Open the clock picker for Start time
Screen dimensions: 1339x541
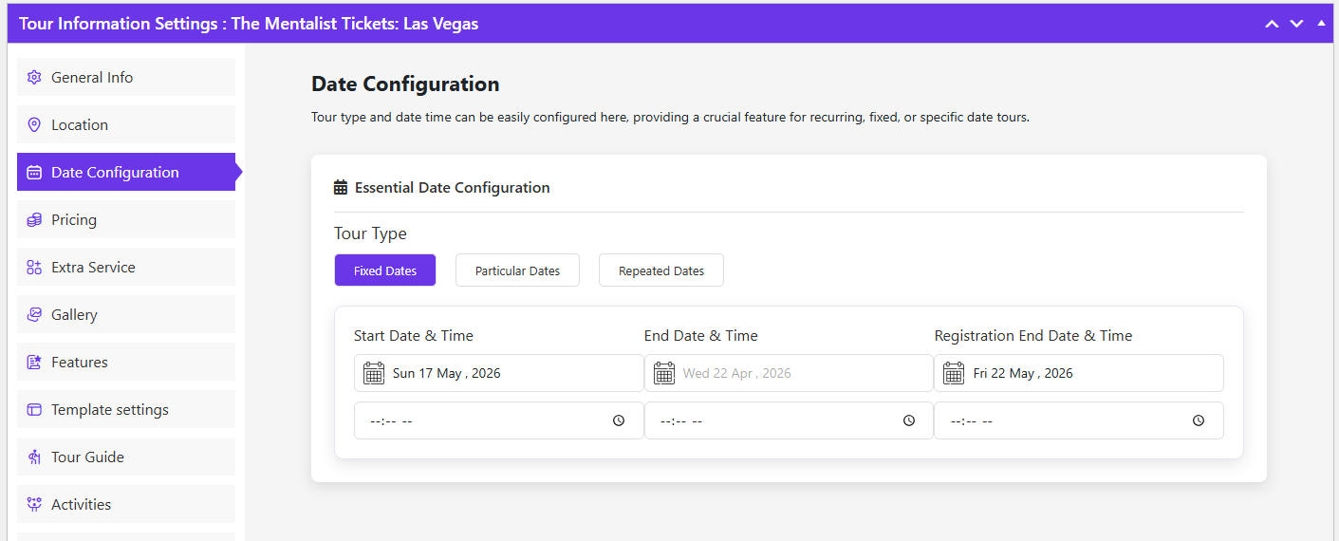point(619,420)
